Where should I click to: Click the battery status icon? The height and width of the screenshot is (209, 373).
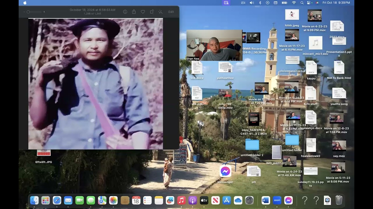[284, 3]
